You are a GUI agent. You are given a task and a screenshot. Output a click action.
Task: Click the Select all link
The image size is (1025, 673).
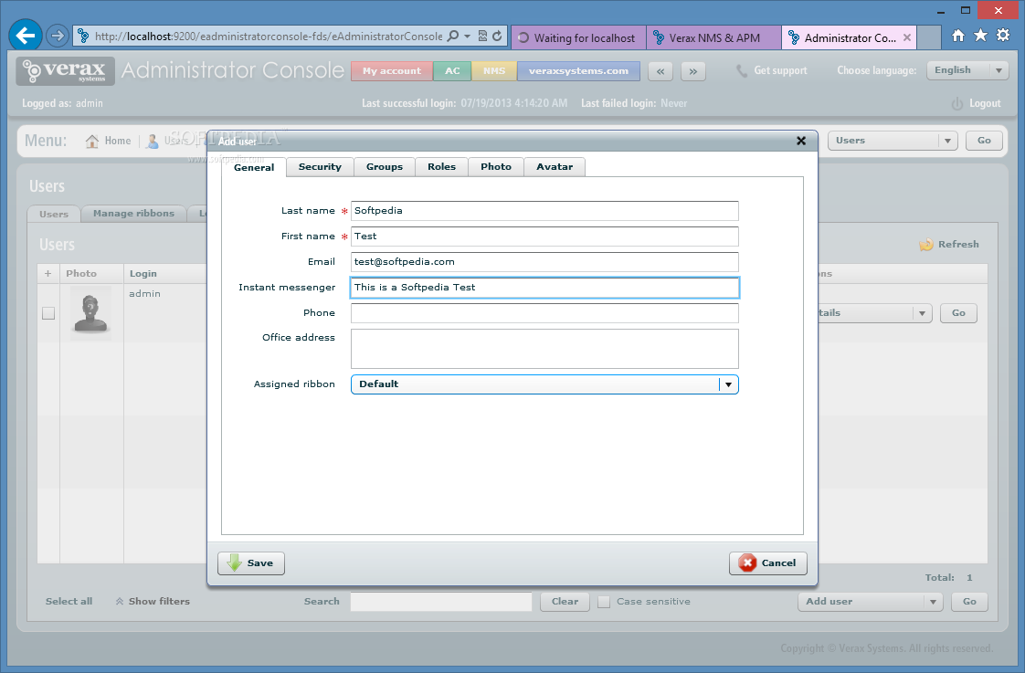tap(69, 602)
